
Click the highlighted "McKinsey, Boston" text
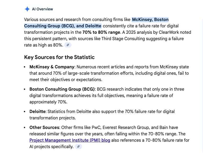point(150,19)
